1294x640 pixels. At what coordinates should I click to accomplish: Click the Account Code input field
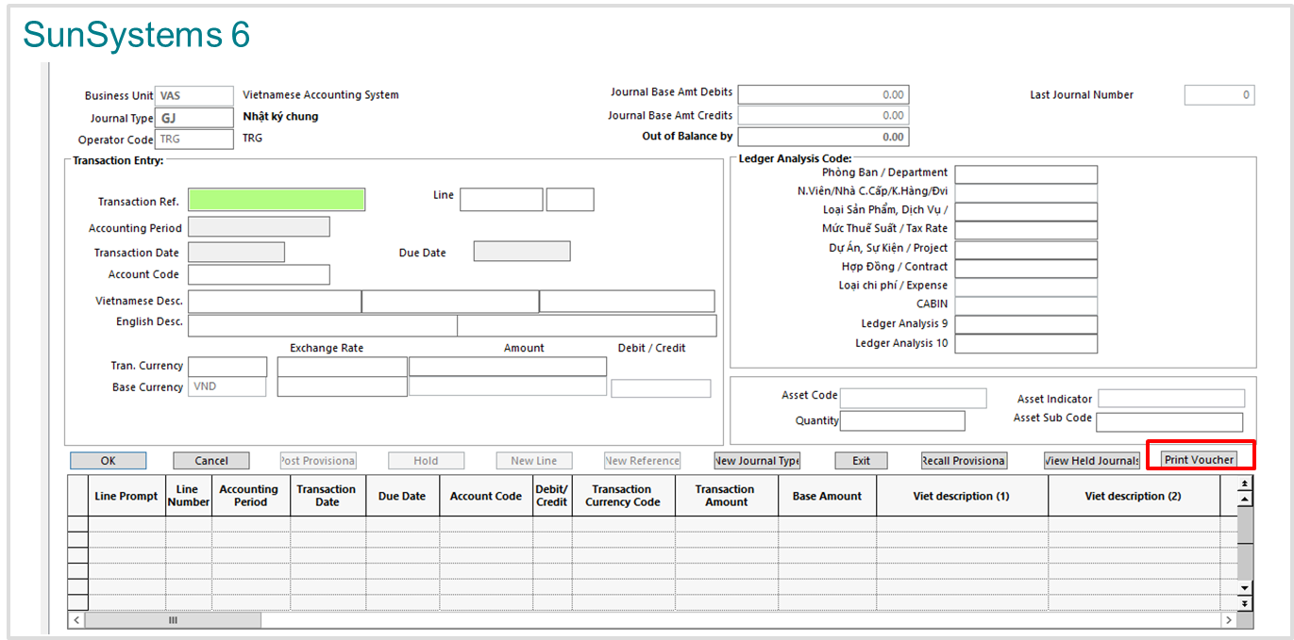point(259,274)
